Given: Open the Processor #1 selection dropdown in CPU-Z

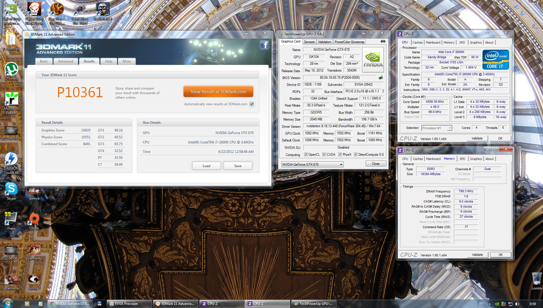Looking at the screenshot, I should (437, 128).
